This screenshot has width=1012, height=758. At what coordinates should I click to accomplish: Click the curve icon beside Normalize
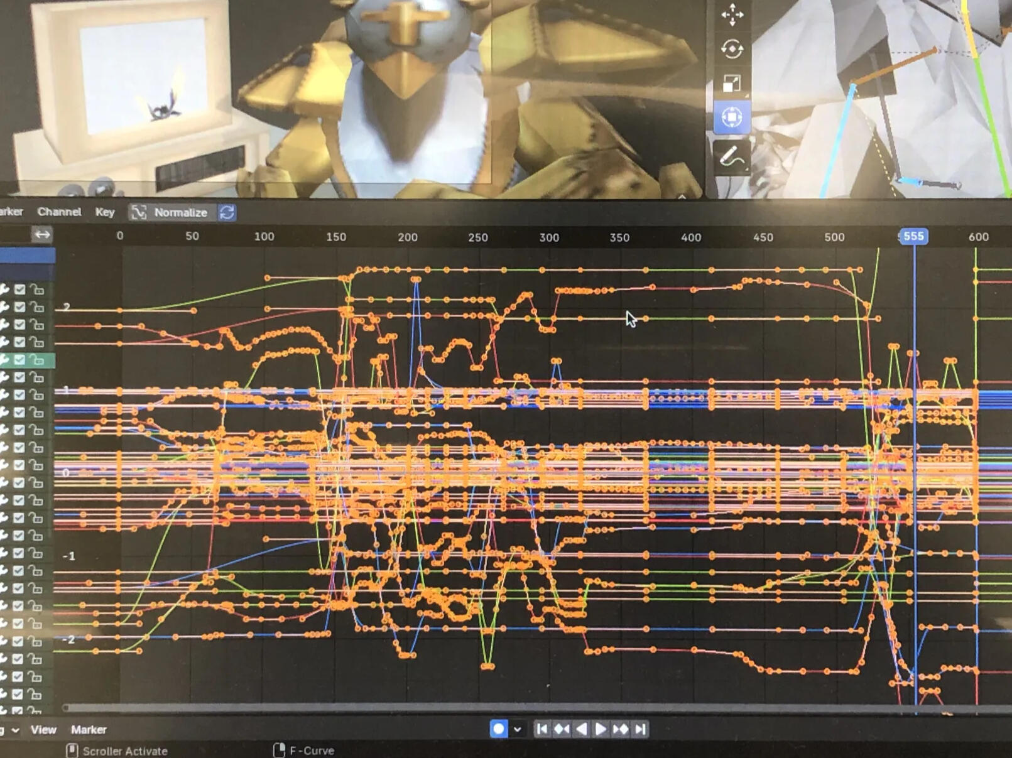[139, 212]
